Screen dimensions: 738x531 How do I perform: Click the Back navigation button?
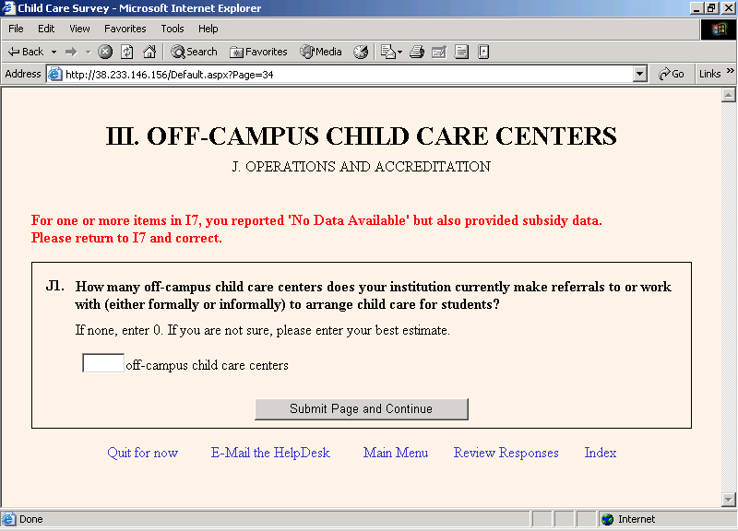pos(26,52)
